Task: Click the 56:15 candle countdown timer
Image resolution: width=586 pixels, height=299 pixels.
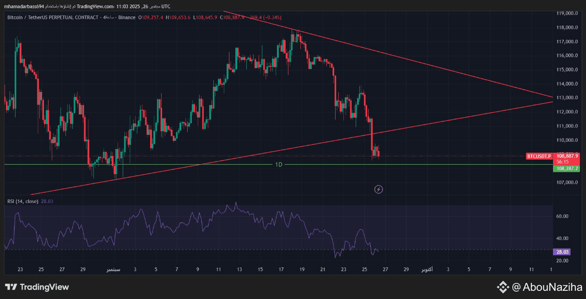Action: (563, 162)
